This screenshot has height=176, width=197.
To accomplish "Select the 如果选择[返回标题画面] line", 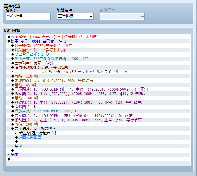I will coord(98,133).
